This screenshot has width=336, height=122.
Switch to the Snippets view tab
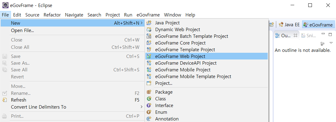click(x=309, y=36)
